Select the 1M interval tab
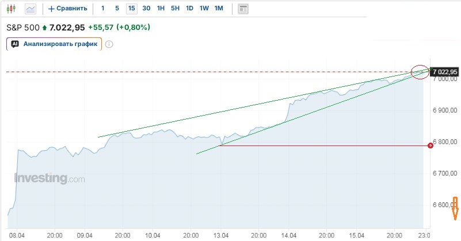 coord(219,9)
